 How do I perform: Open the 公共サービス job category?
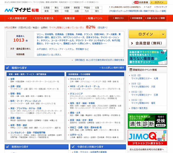tap(76, 135)
